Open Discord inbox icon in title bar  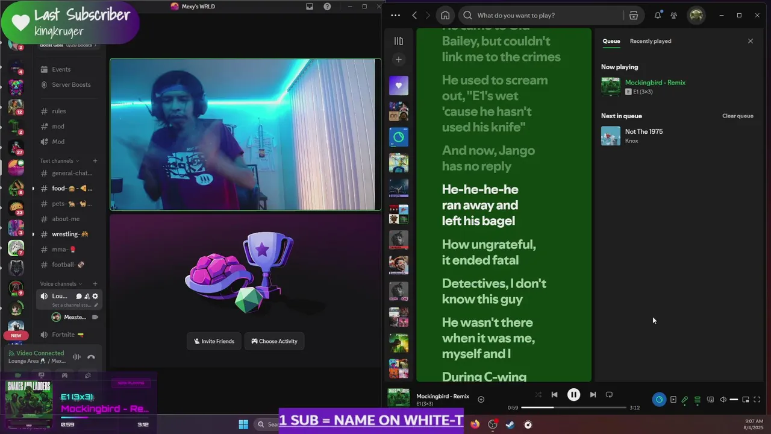click(310, 7)
